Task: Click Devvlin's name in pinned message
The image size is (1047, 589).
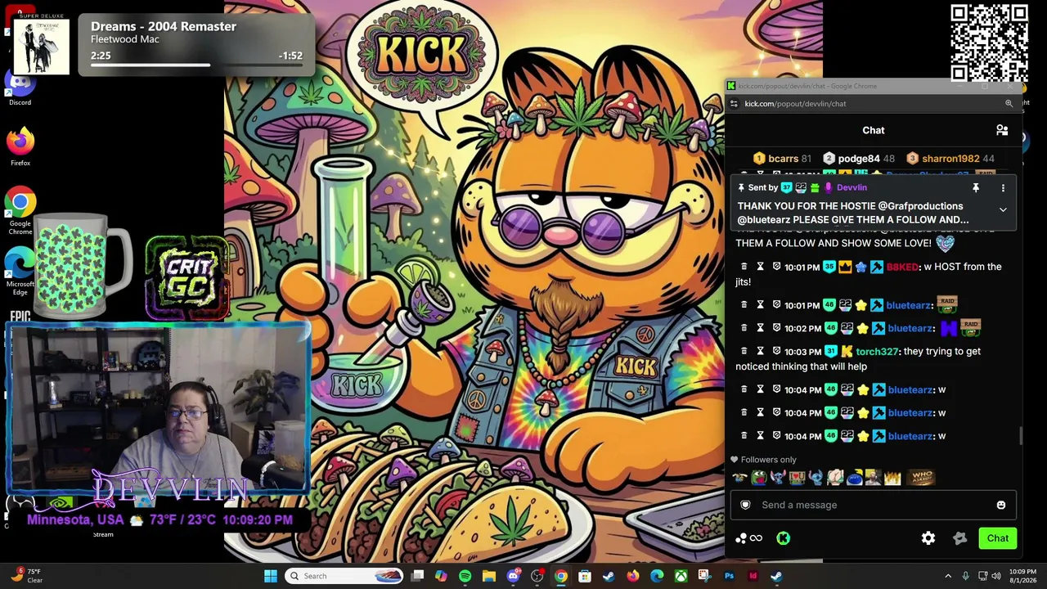Action: 852,188
